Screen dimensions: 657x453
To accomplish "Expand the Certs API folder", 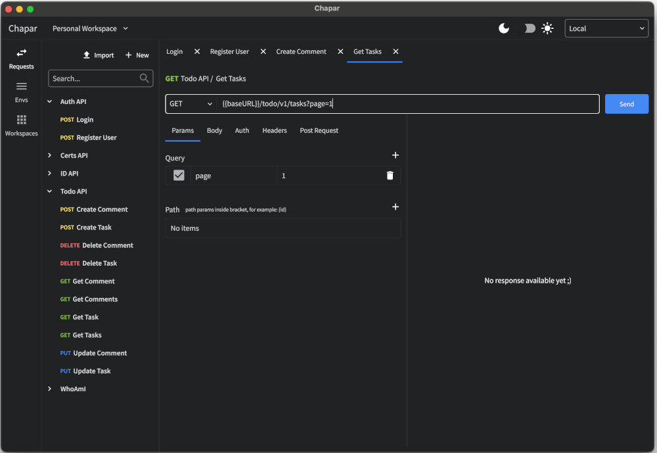I will pos(49,155).
